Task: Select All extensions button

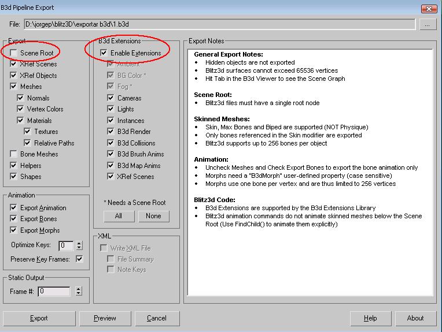Action: (119, 216)
